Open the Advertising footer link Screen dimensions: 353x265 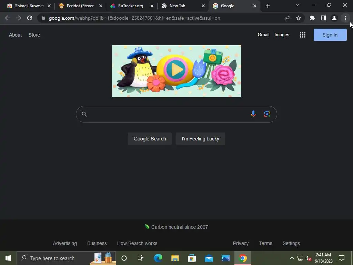(65, 243)
